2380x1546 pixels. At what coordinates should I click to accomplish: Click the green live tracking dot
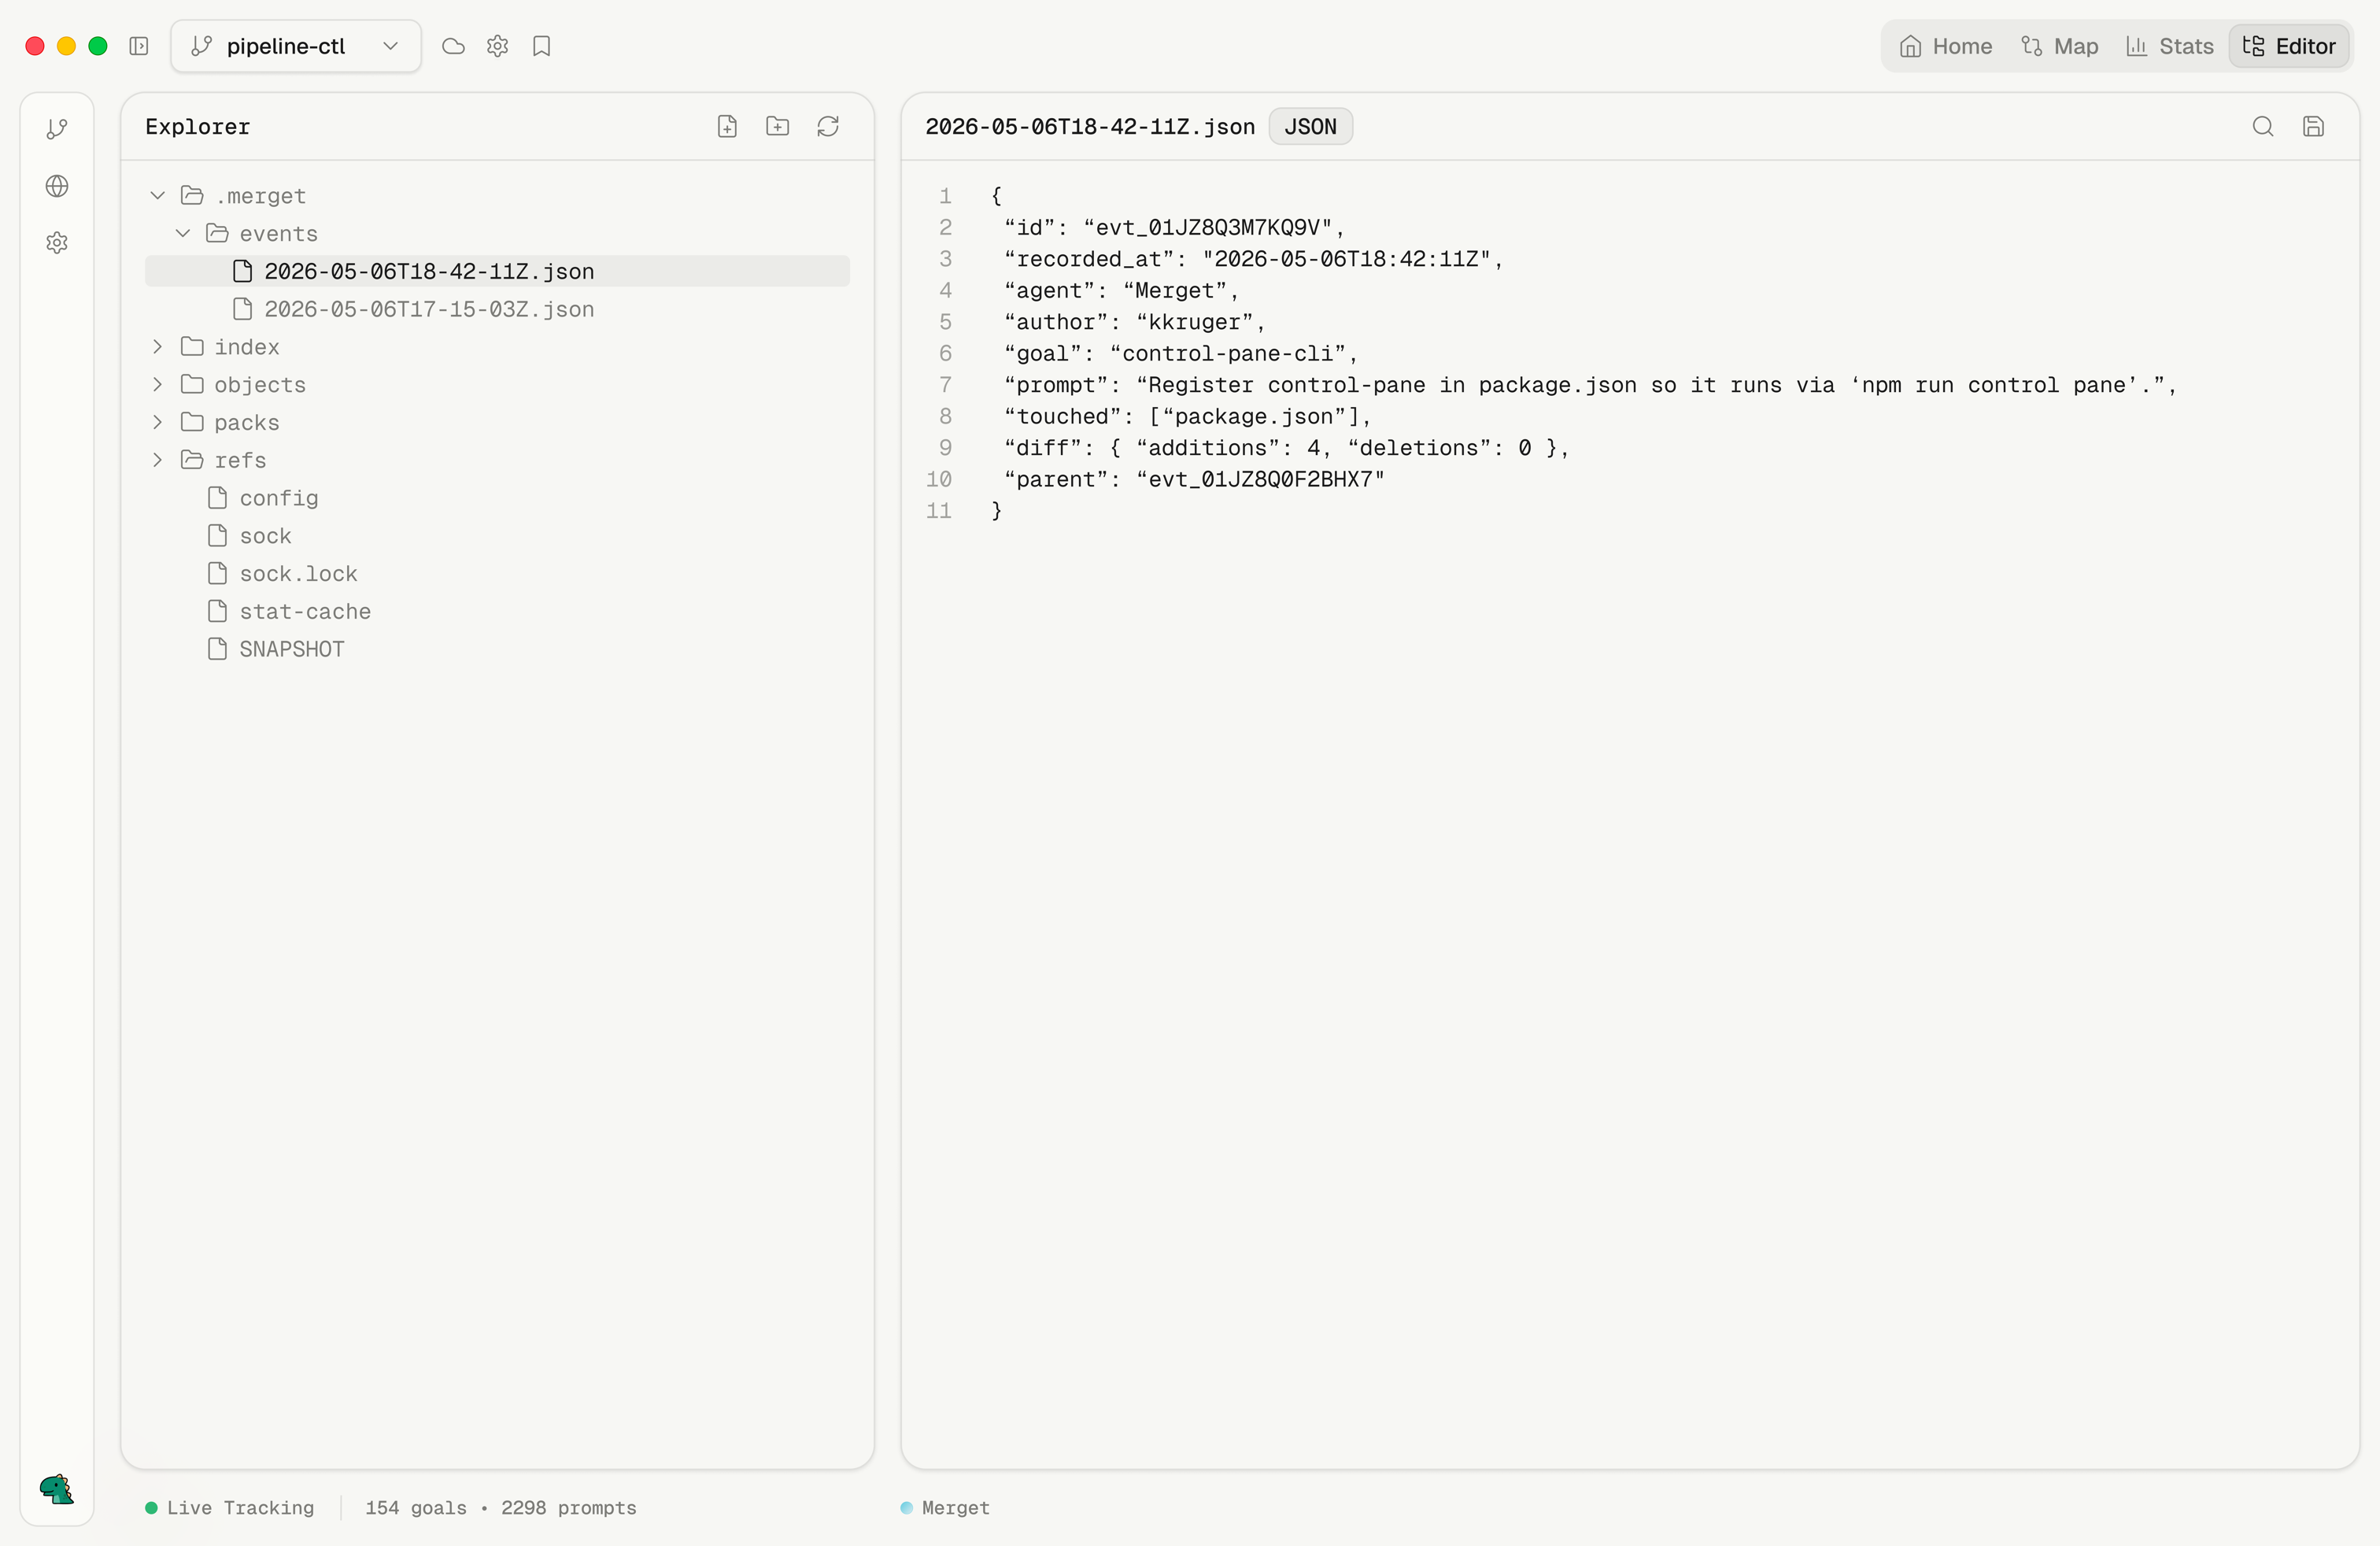151,1508
